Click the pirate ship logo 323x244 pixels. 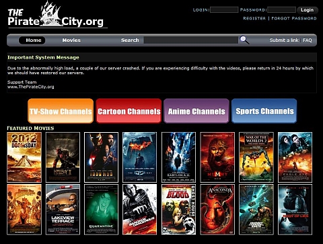(50, 14)
